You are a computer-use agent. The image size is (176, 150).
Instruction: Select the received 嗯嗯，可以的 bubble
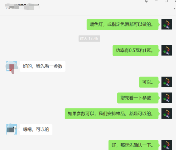[36, 129]
